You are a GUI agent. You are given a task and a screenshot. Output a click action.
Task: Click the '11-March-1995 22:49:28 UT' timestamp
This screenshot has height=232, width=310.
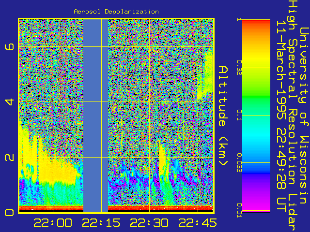pyautogui.click(x=281, y=116)
